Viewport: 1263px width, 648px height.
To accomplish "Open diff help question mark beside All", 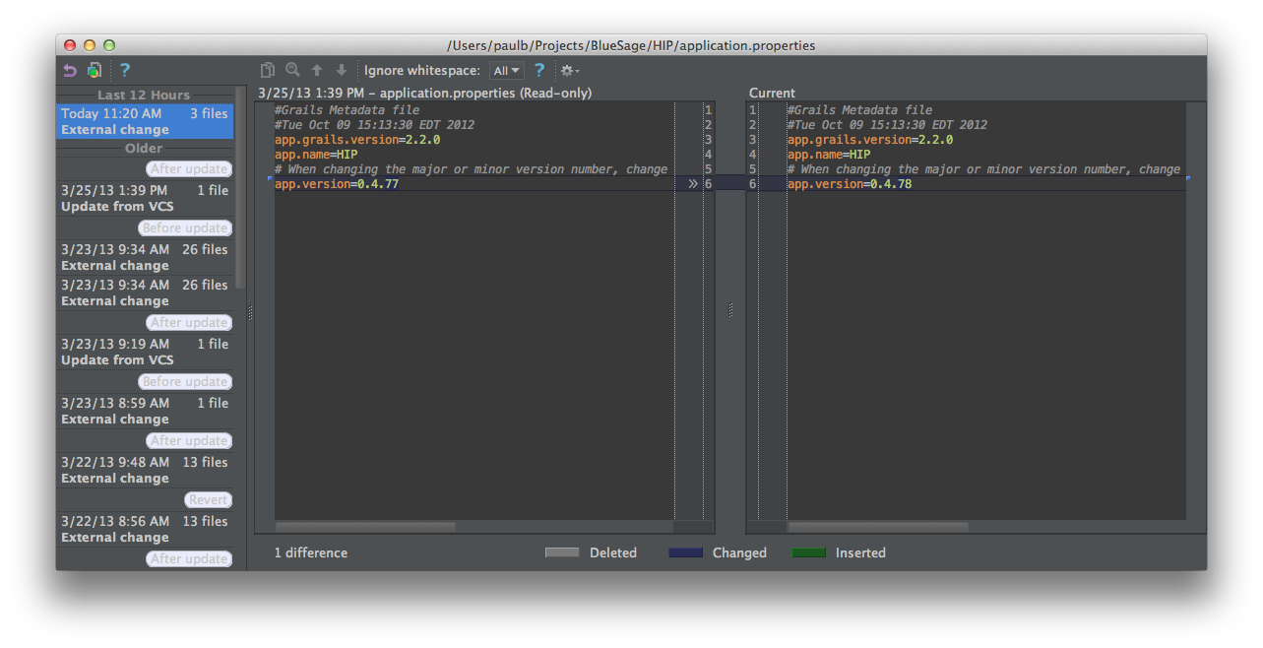I will pos(538,70).
